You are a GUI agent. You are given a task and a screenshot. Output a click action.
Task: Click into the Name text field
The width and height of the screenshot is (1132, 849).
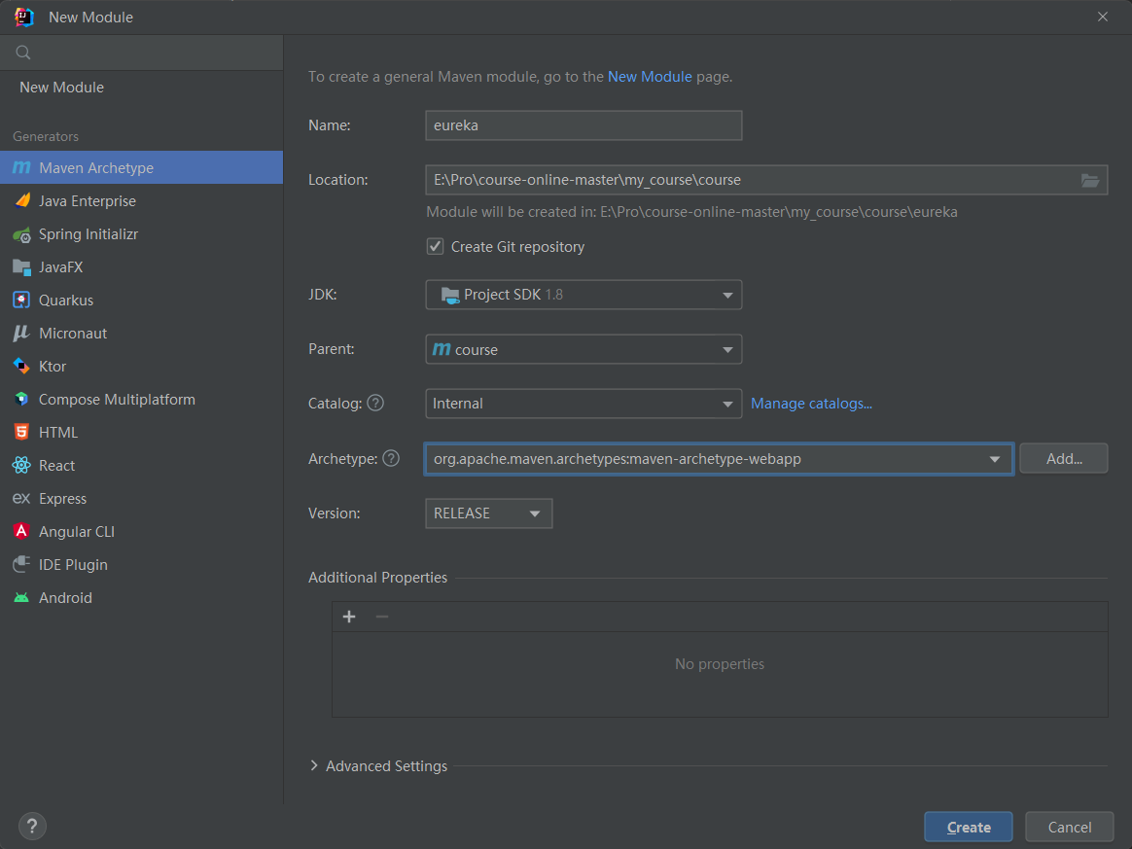[x=584, y=125]
